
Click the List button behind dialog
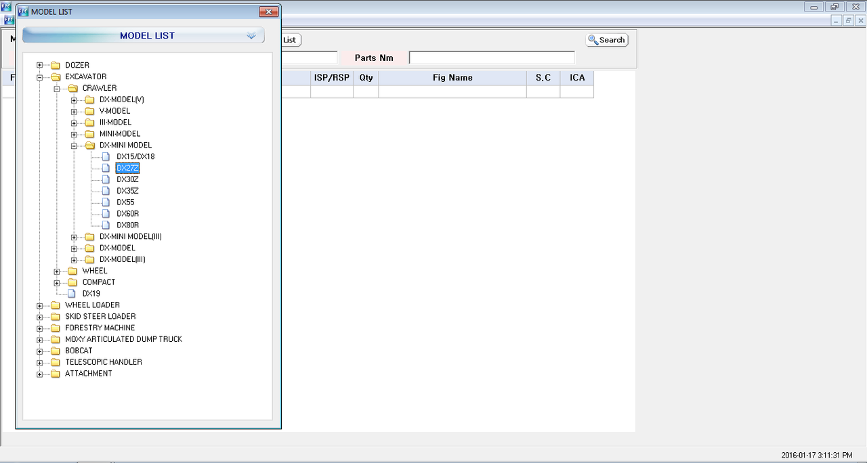pos(291,40)
